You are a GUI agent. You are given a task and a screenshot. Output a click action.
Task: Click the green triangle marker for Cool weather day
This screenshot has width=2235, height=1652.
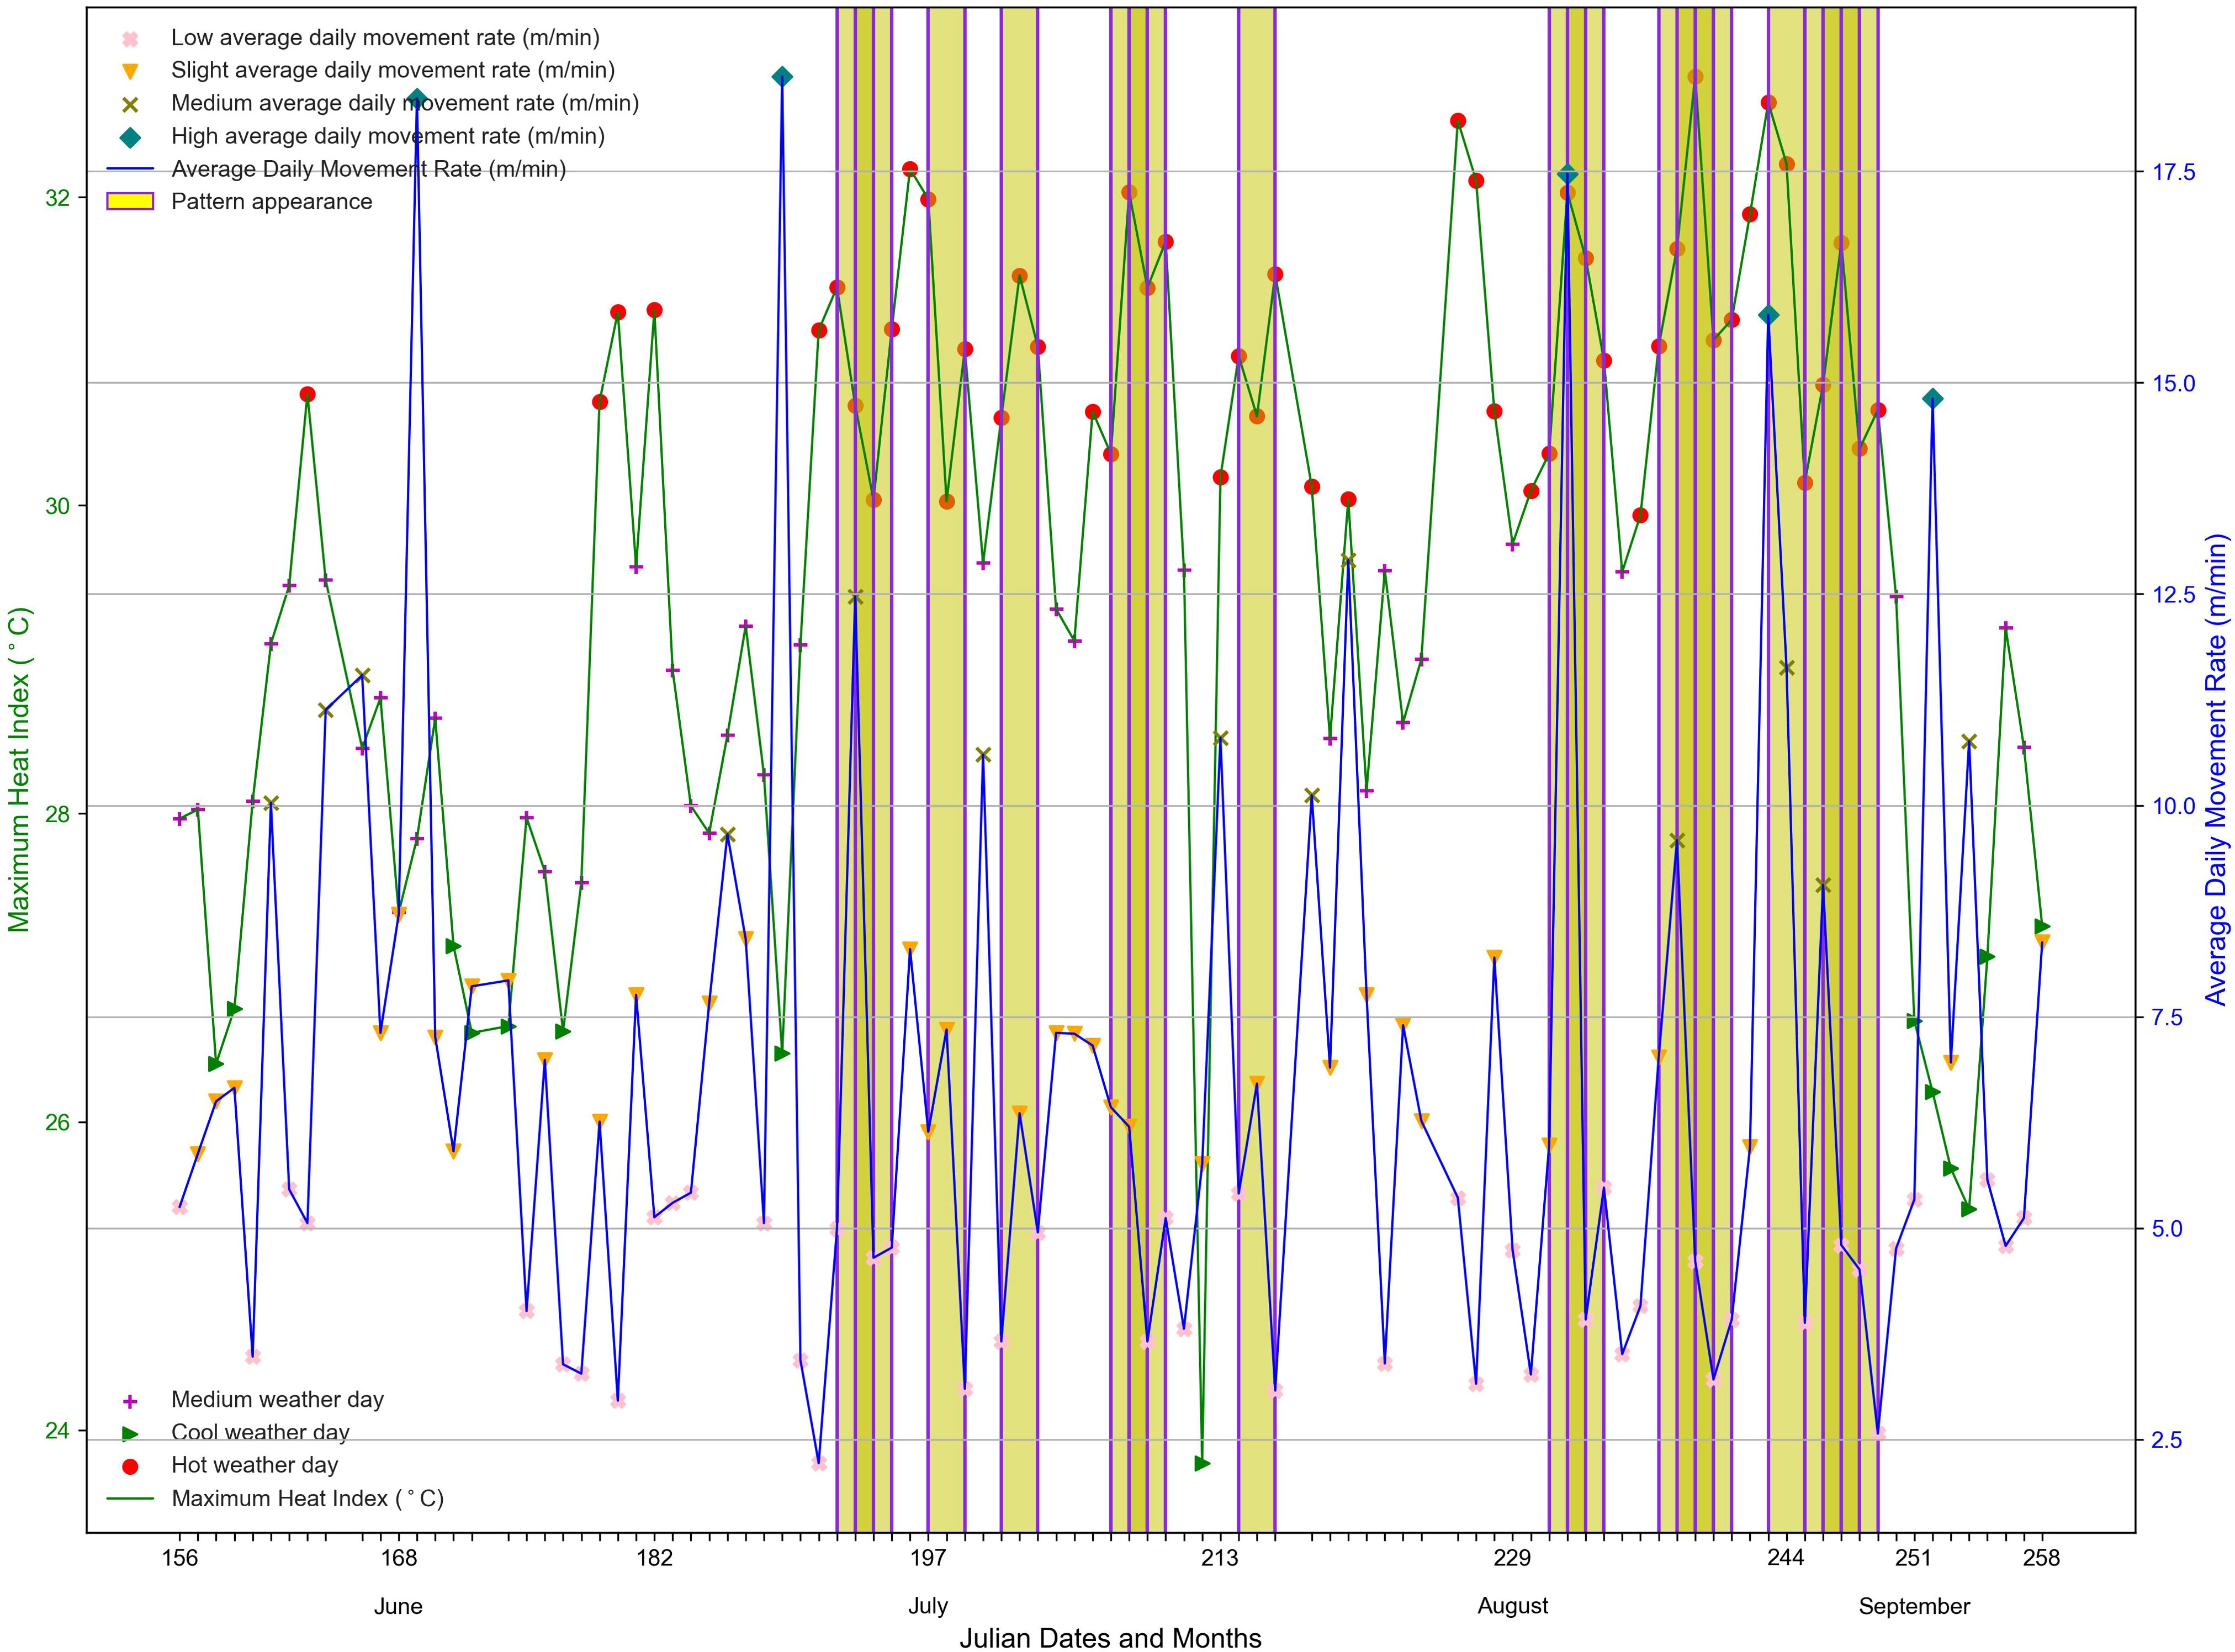pyautogui.click(x=130, y=1433)
